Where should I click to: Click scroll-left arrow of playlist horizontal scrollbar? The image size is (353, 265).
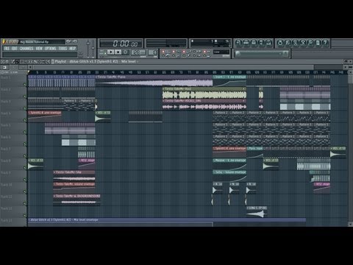click(x=30, y=67)
